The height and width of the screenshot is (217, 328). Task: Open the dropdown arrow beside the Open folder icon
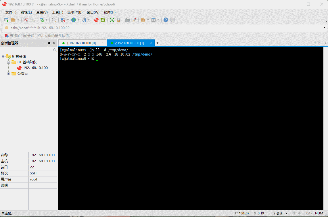pos(18,20)
